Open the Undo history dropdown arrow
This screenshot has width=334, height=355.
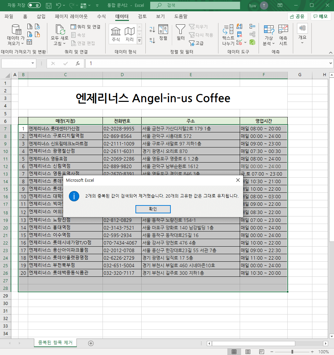pos(64,5)
